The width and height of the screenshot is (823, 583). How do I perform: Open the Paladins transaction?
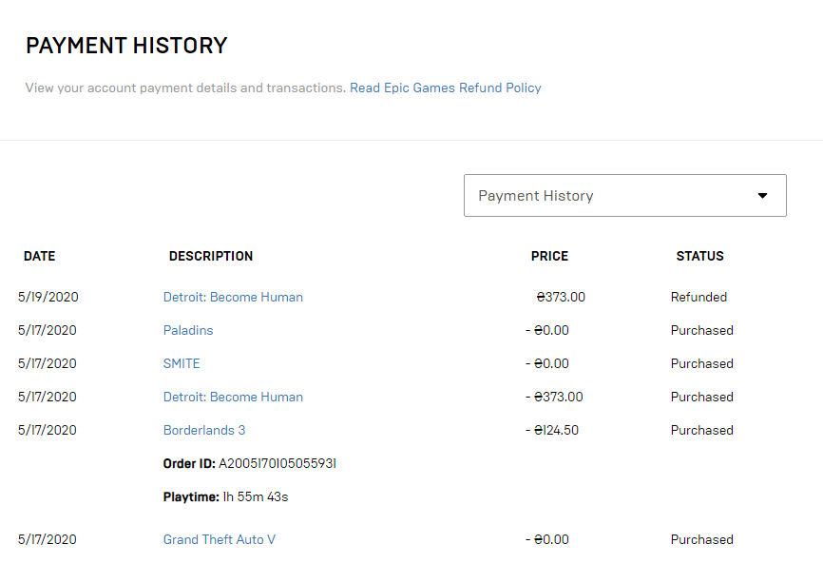[x=188, y=330]
